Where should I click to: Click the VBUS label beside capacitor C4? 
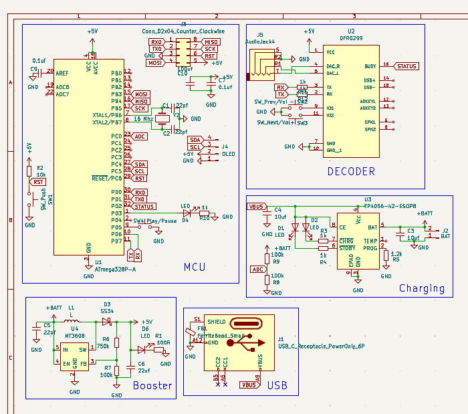[256, 207]
